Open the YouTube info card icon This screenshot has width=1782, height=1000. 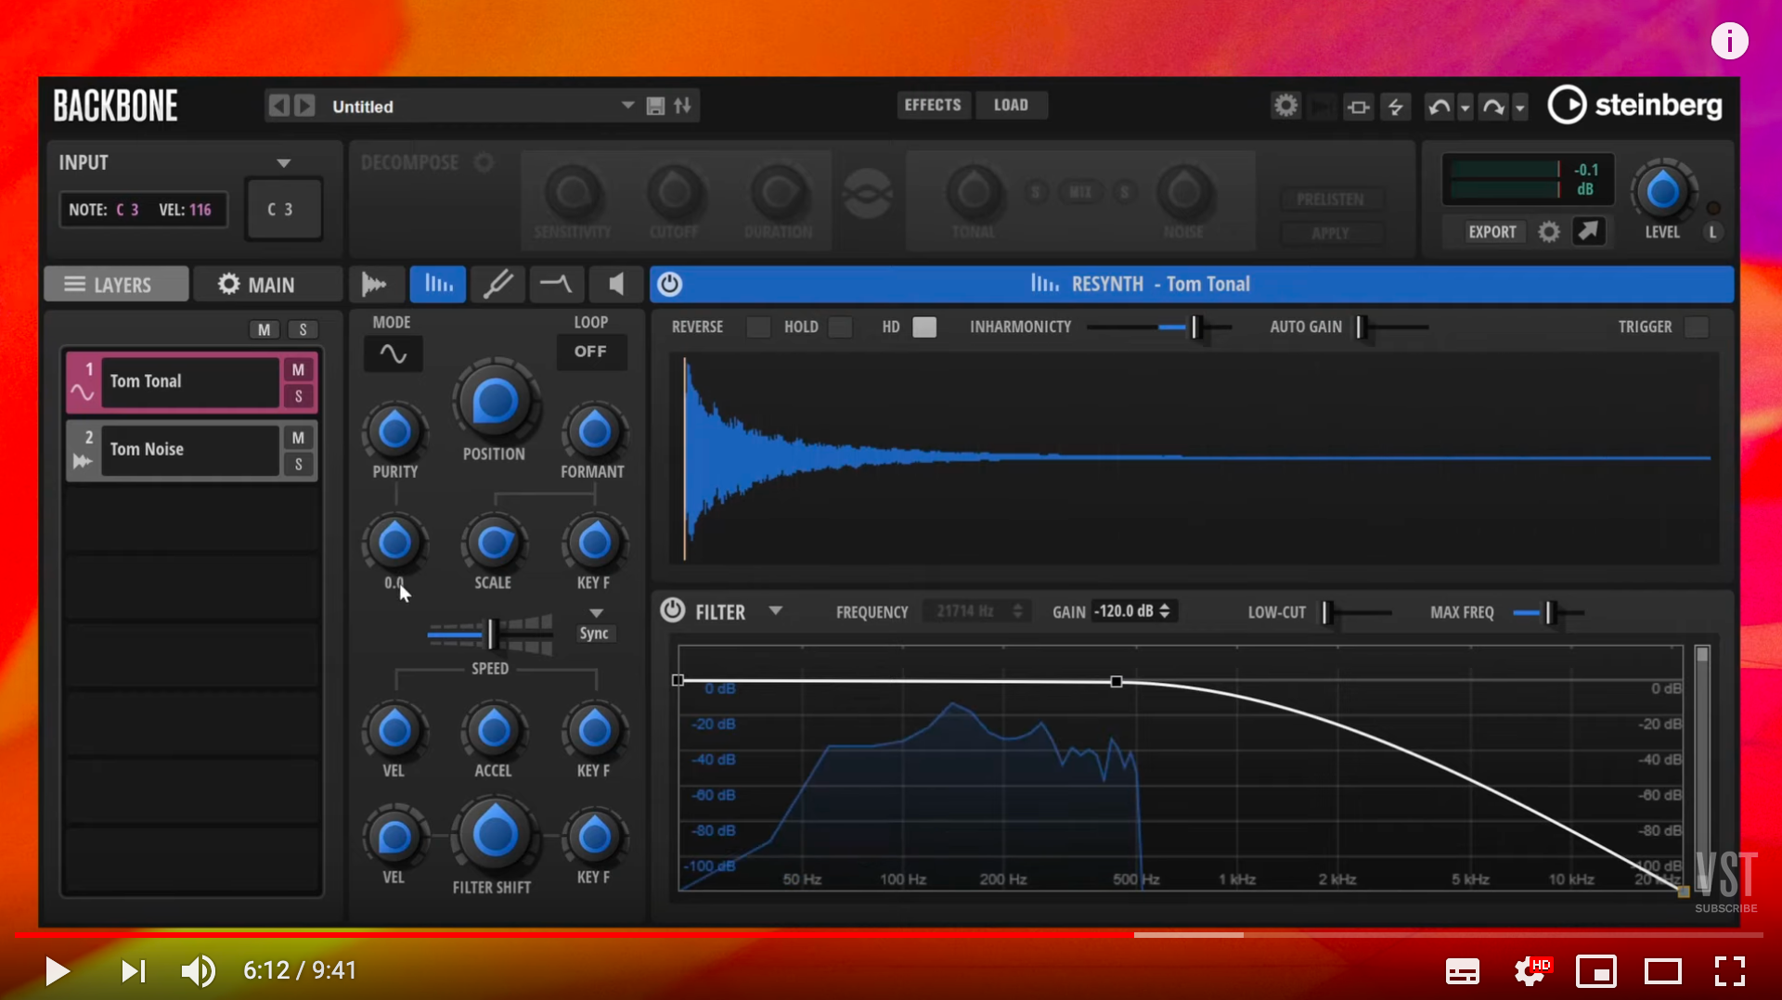pos(1729,41)
